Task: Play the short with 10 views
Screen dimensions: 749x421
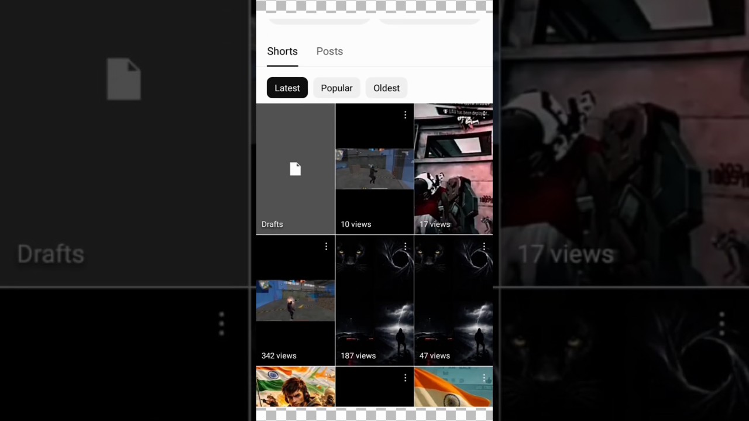Action: click(x=374, y=169)
